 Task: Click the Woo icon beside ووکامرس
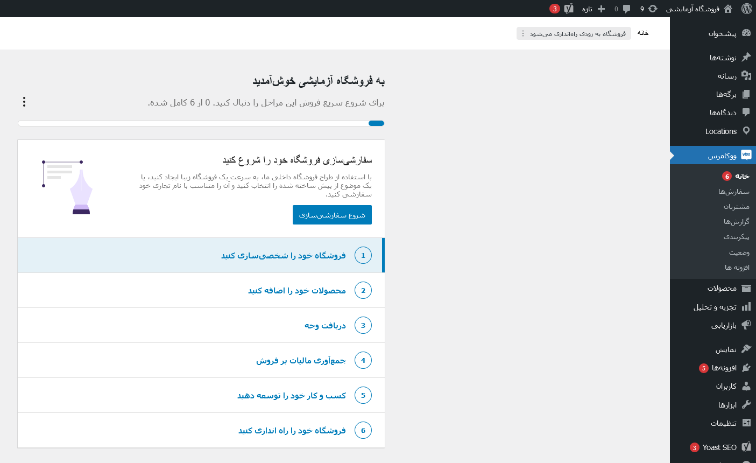[x=746, y=155]
